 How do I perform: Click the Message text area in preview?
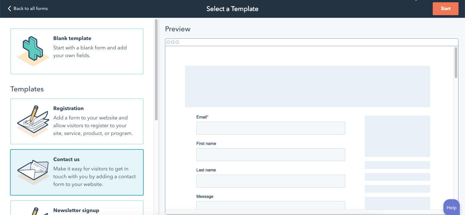[271, 205]
